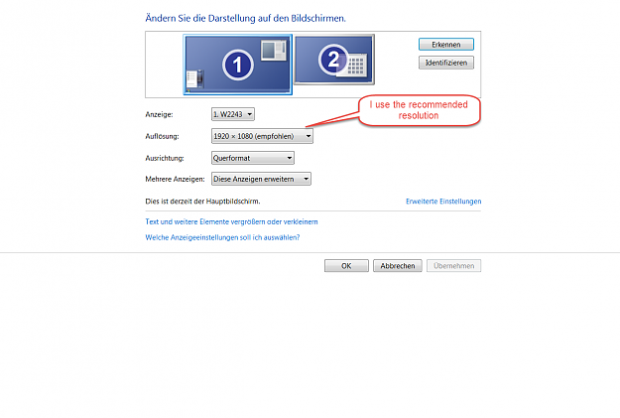Click the Abbrechen button
620x418 pixels.
[398, 266]
